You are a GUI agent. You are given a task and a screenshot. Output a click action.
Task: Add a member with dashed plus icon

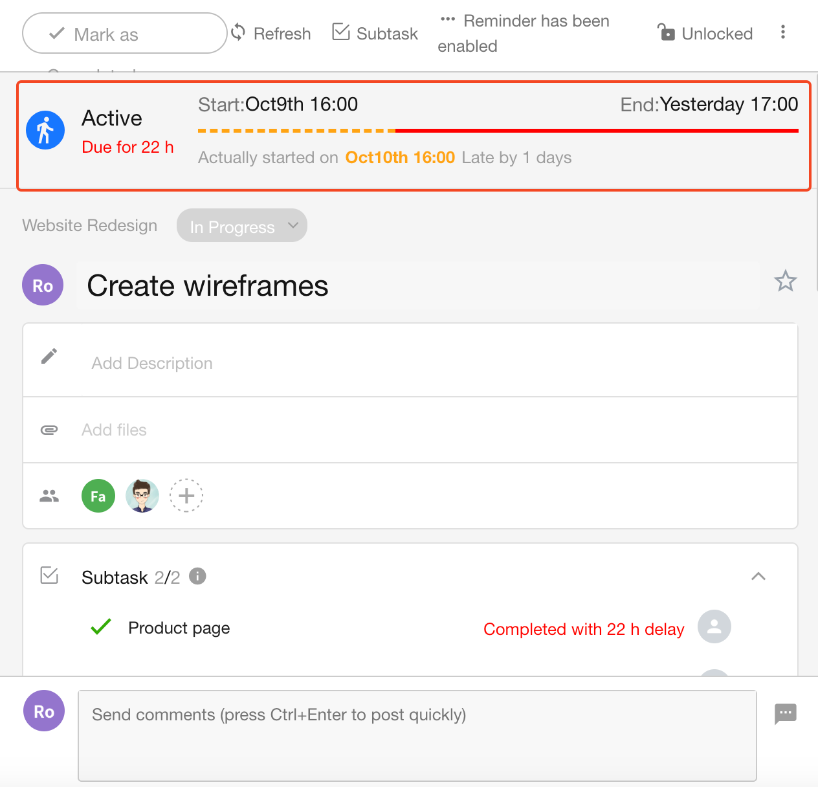(x=186, y=496)
